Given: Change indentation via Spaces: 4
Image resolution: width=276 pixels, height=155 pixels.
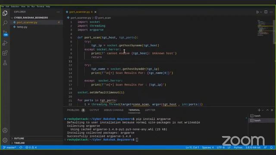Looking at the screenshot, I should tap(208, 147).
